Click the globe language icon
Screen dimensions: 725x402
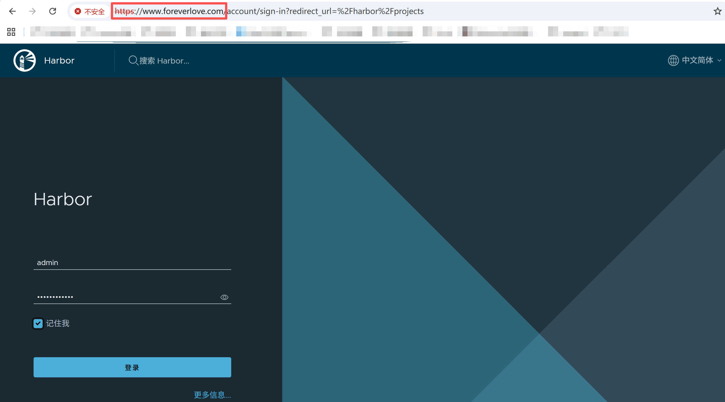click(673, 60)
